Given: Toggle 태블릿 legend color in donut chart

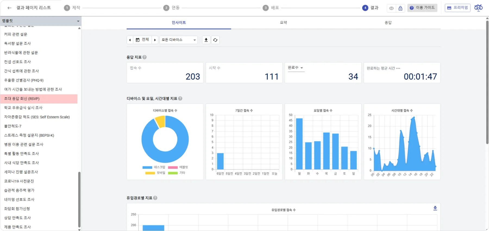Looking at the screenshot, I should pos(173,167).
